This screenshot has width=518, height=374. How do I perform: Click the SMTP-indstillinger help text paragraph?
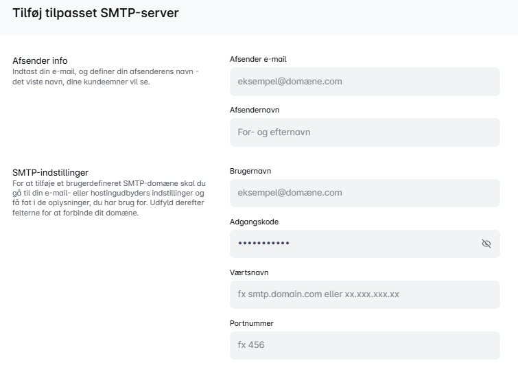coord(109,198)
